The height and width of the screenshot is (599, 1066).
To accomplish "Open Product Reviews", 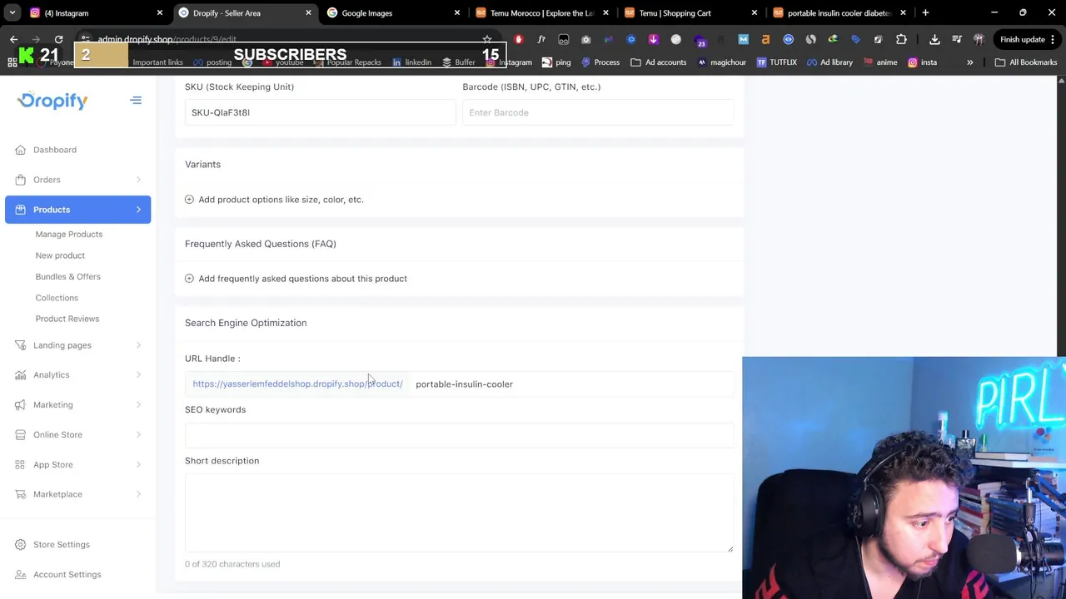I will tap(67, 319).
